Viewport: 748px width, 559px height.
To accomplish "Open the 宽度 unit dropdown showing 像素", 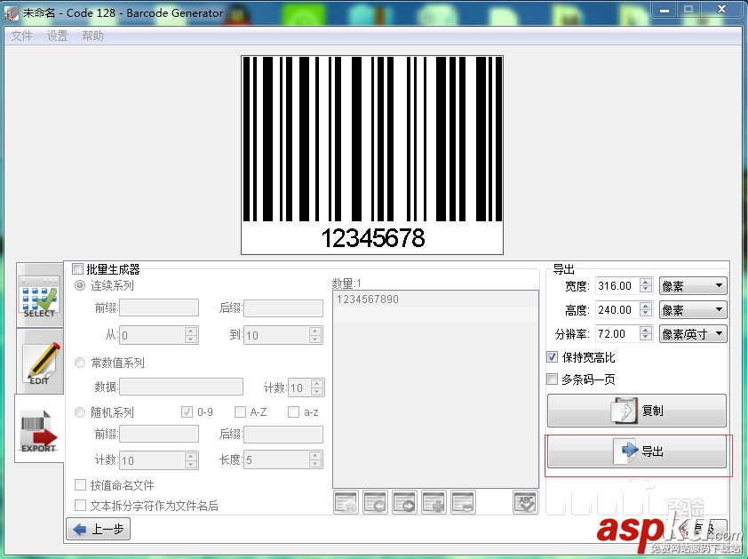I will (x=692, y=285).
